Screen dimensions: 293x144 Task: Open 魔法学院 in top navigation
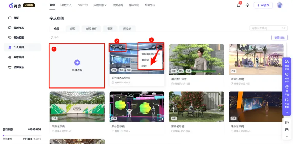point(134,5)
